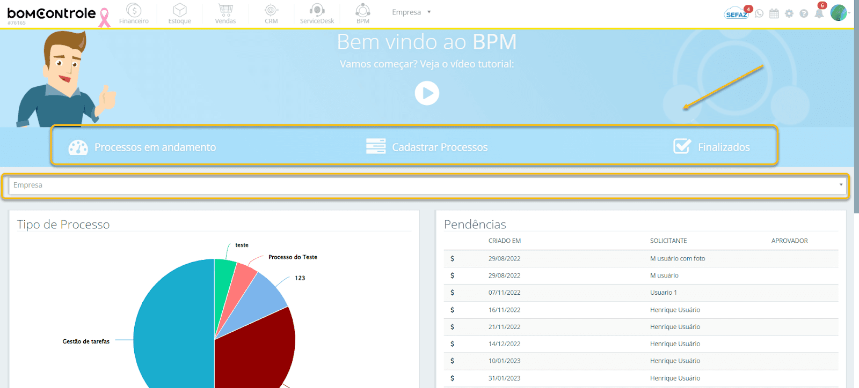Open settings gear in header
The width and height of the screenshot is (859, 388).
pyautogui.click(x=789, y=13)
